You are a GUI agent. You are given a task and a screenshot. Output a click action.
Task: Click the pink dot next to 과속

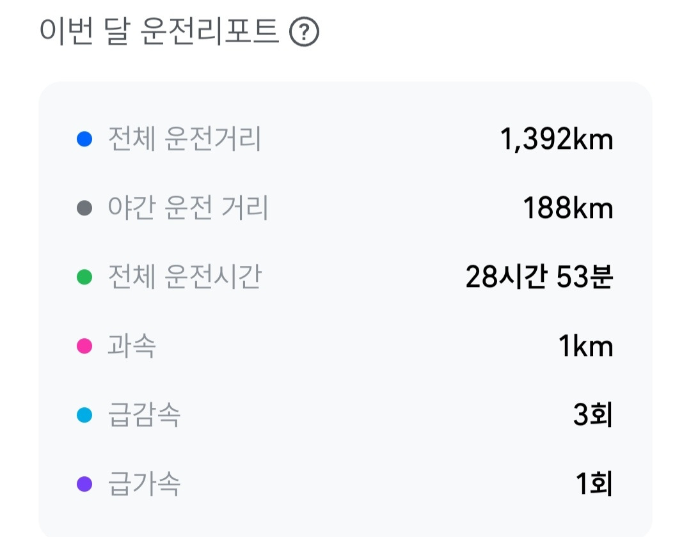click(84, 346)
